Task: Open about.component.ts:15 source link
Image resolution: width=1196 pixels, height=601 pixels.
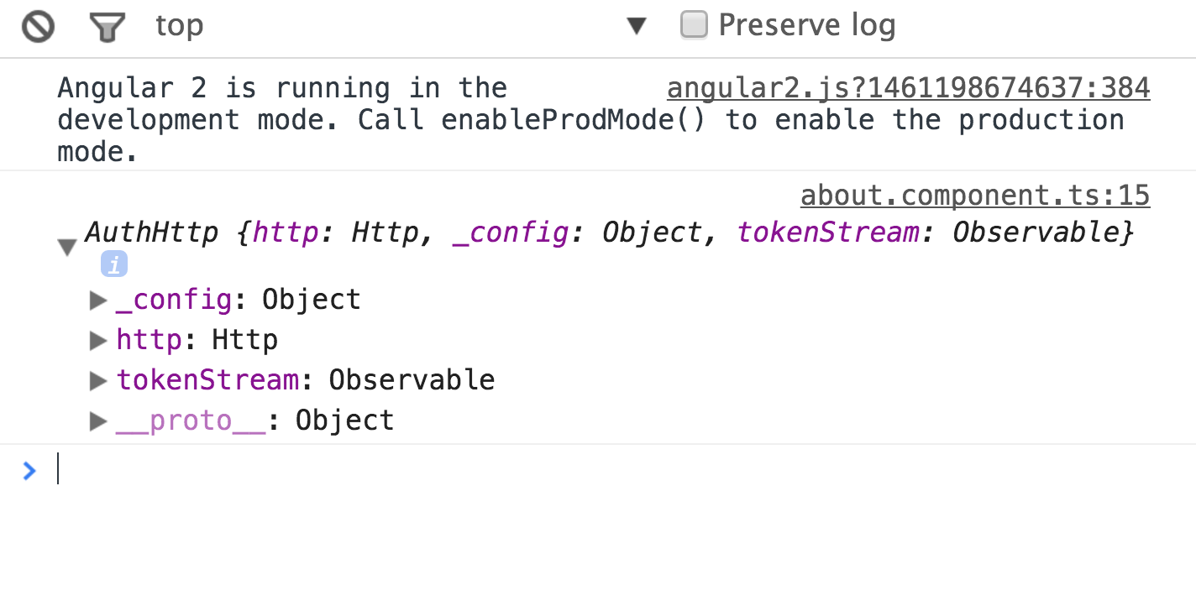Action: coord(975,196)
